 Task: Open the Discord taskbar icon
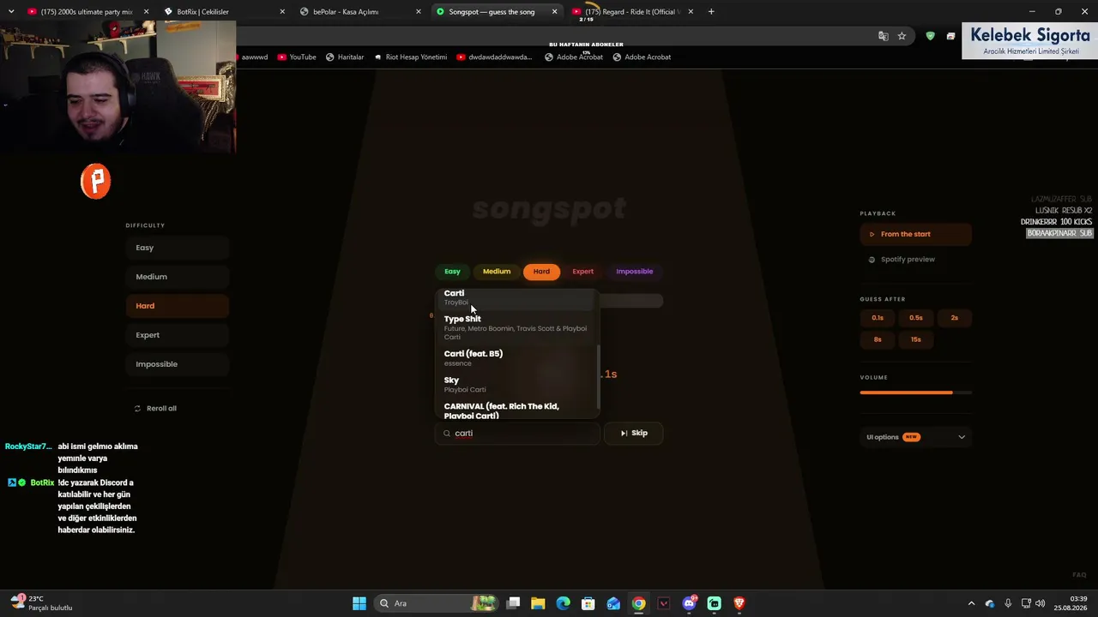[689, 603]
